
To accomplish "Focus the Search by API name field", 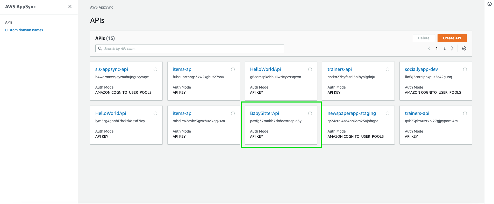I will 190,48.
